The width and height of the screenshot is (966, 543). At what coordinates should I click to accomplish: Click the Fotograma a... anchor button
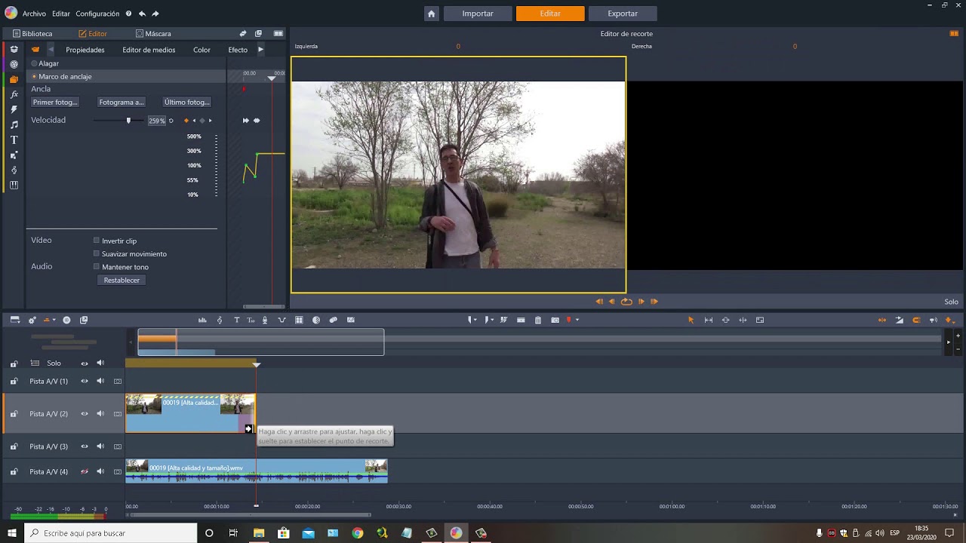(x=121, y=102)
